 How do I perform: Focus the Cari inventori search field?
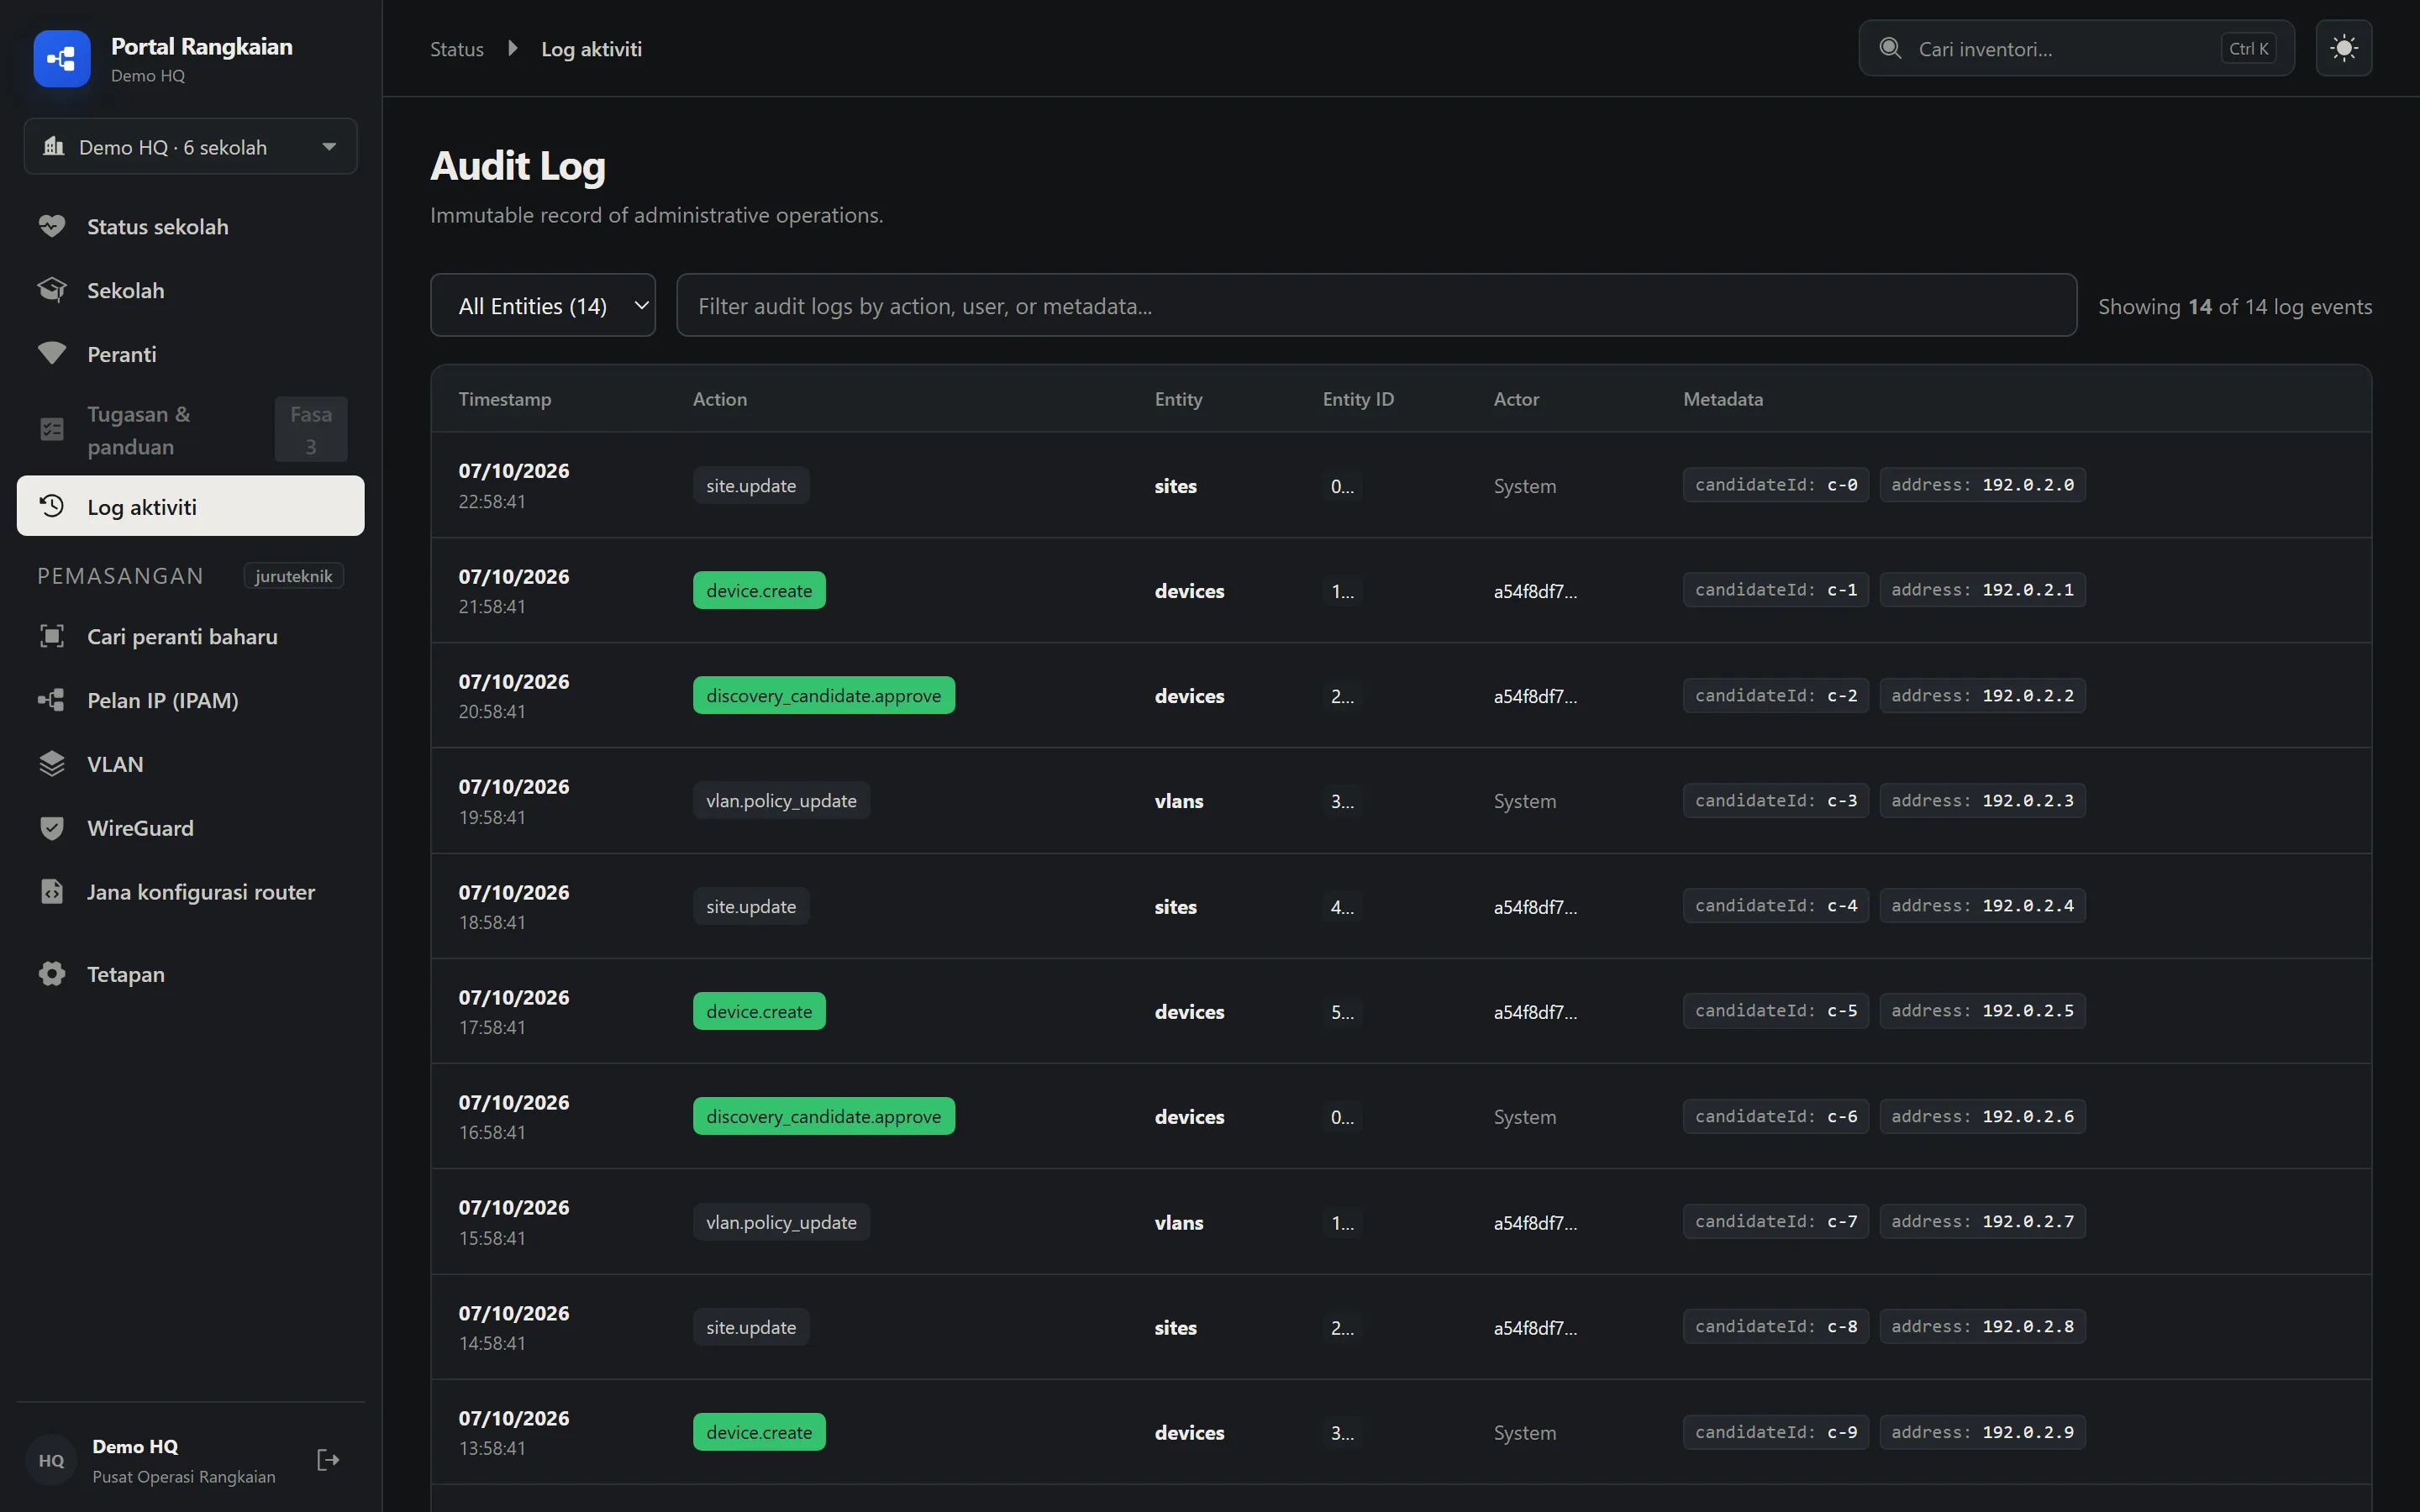2076,48
